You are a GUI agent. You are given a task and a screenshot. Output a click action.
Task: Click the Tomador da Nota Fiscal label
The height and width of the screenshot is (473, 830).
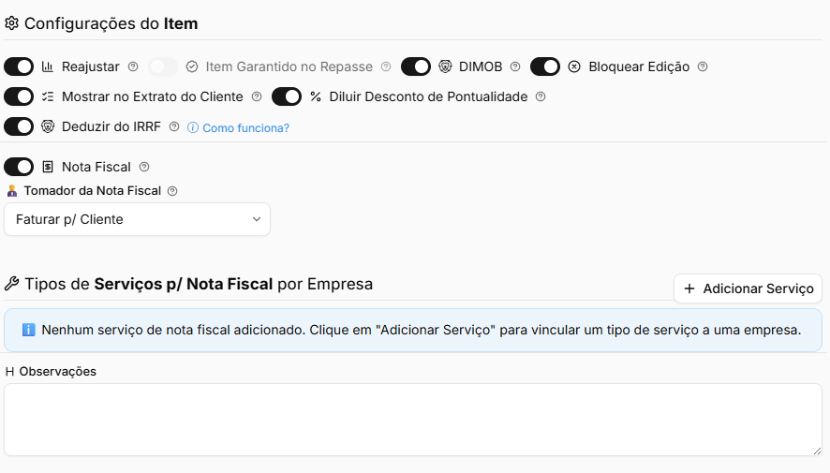[x=92, y=191]
